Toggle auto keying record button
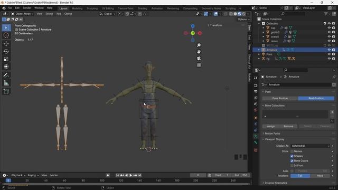 pos(108,175)
